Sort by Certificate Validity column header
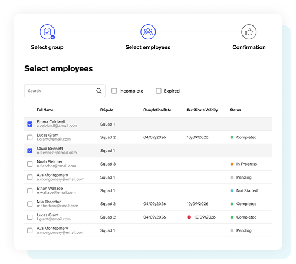This screenshot has width=296, height=264. pyautogui.click(x=202, y=110)
